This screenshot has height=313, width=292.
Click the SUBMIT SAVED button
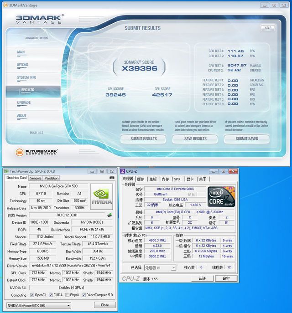tap(247, 139)
